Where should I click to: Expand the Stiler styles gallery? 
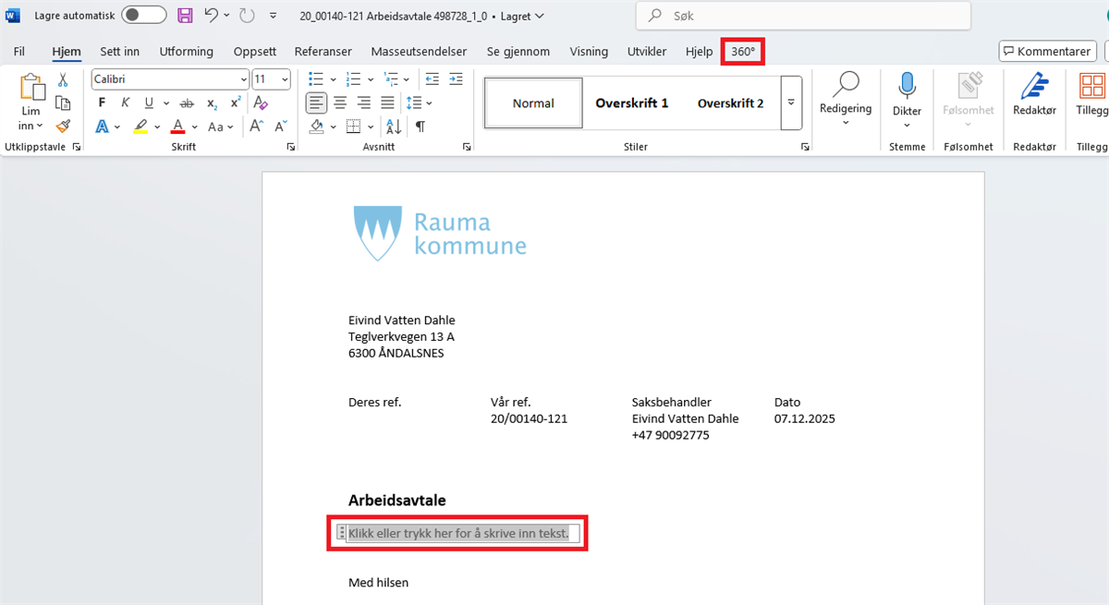point(790,103)
